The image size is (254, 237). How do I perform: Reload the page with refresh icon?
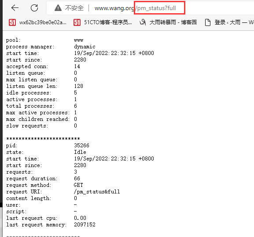34,7
